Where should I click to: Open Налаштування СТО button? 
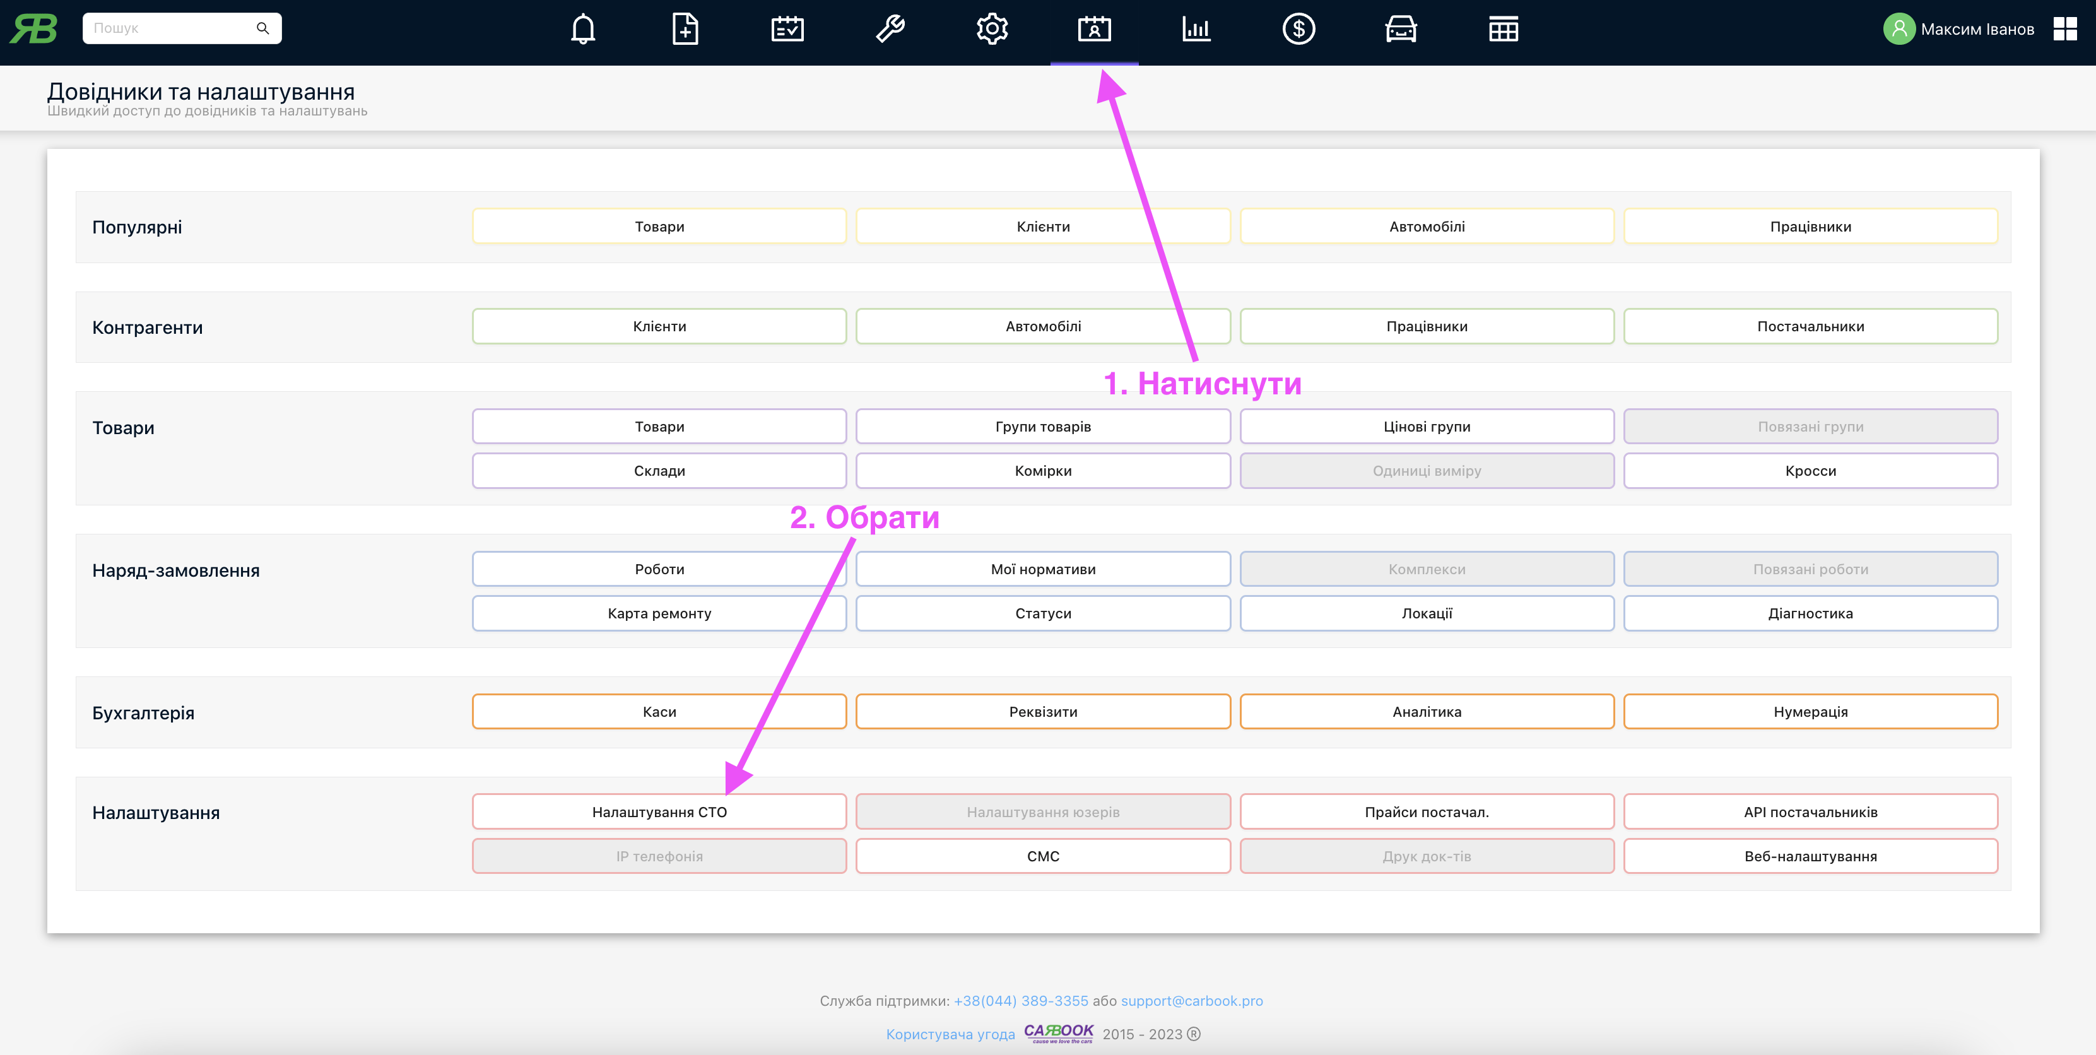click(659, 812)
